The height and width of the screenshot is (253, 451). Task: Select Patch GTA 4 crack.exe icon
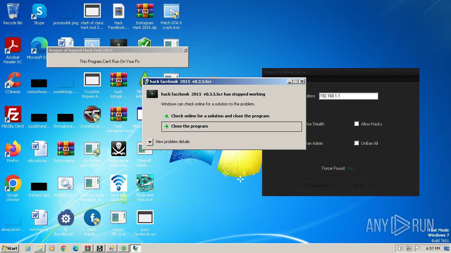point(171,16)
